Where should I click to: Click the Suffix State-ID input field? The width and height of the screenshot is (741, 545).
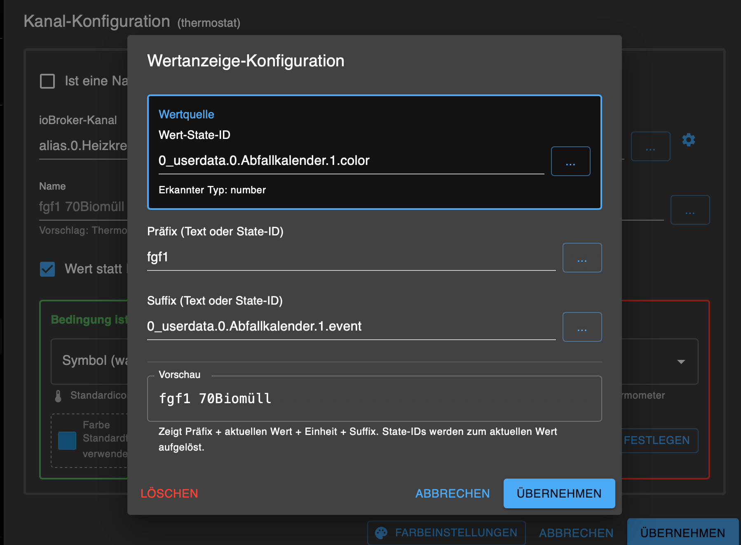coord(350,327)
